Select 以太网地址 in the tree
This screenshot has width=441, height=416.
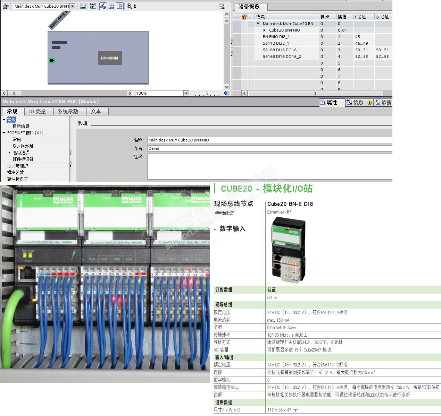(23, 146)
